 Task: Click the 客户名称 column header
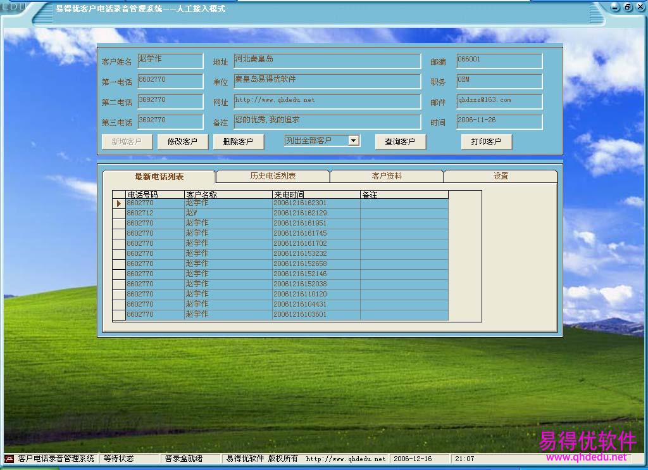click(228, 194)
